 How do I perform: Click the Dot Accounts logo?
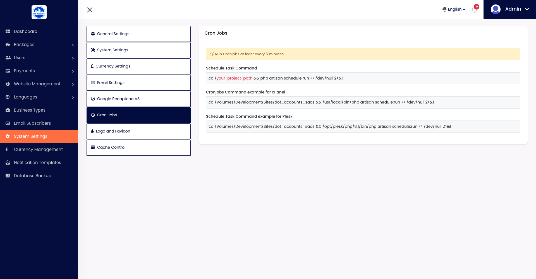point(39,12)
